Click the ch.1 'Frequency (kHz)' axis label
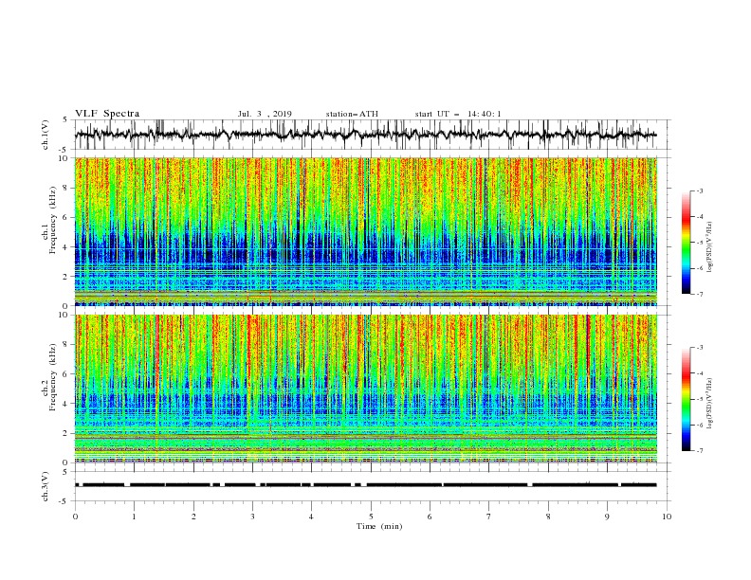Viewport: 751px width, 580px height. click(53, 220)
